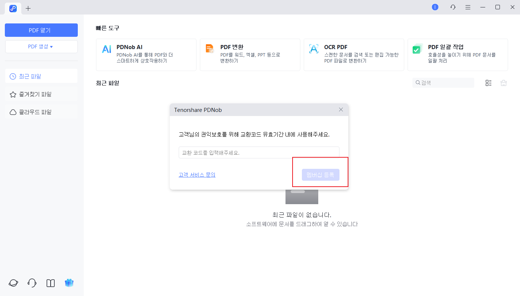Expand the PDF 생성 dropdown

pyautogui.click(x=41, y=46)
